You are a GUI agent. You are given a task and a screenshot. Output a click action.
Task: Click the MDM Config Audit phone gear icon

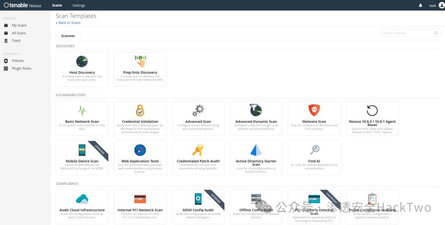tap(198, 199)
